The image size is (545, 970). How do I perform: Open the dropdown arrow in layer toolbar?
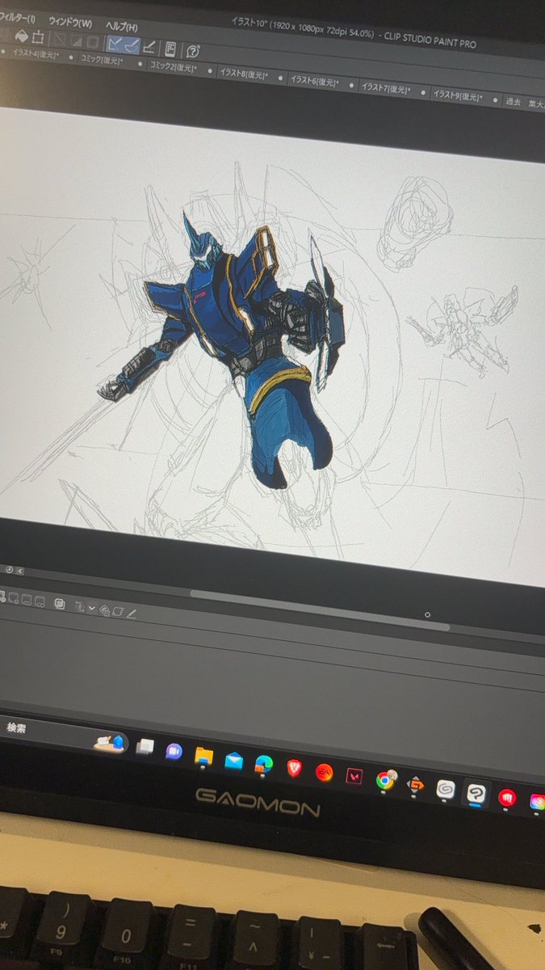[x=92, y=608]
